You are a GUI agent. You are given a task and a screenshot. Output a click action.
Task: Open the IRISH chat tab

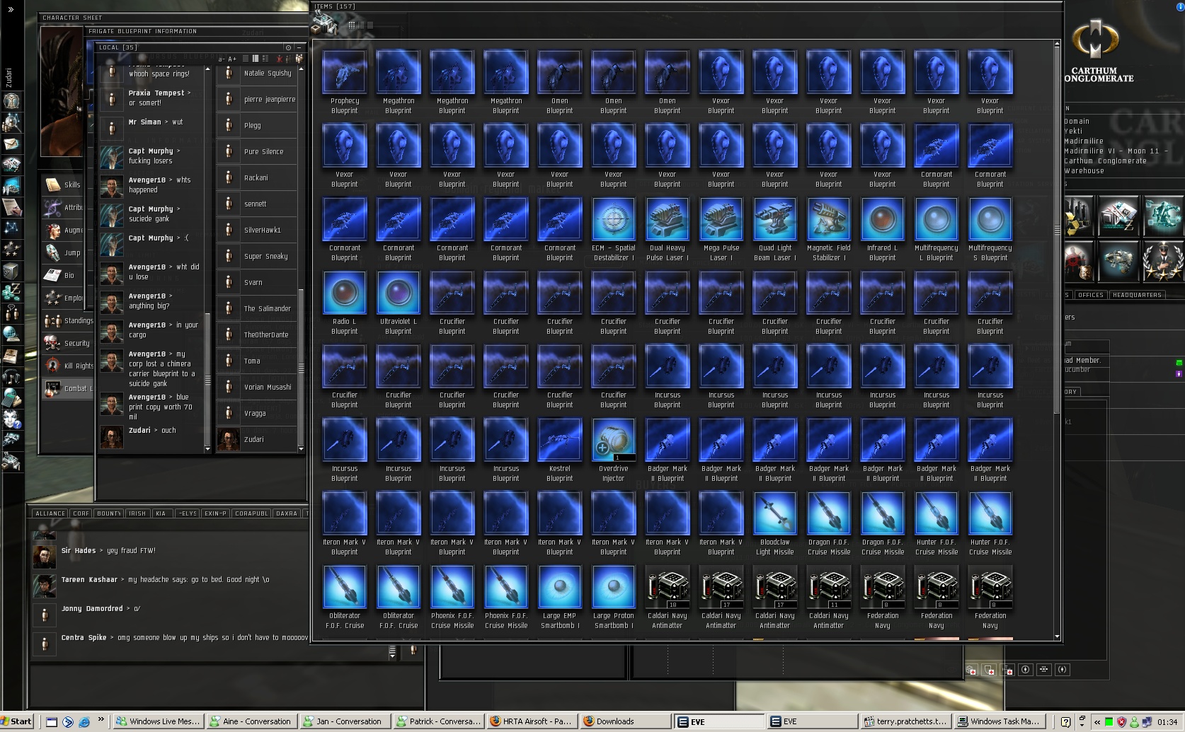click(137, 513)
